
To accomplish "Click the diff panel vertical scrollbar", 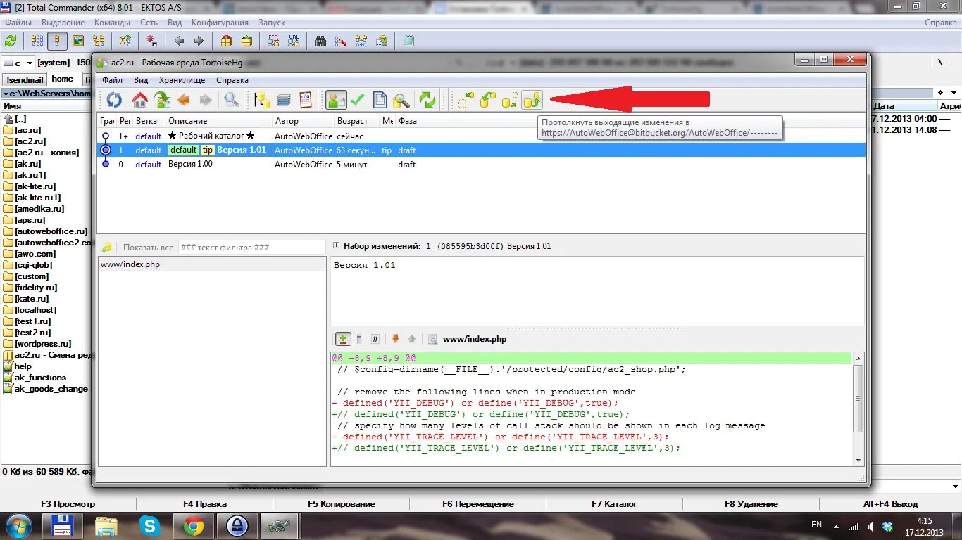I will (x=858, y=409).
